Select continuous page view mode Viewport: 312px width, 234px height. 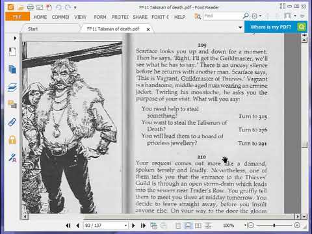pyautogui.click(x=188, y=226)
